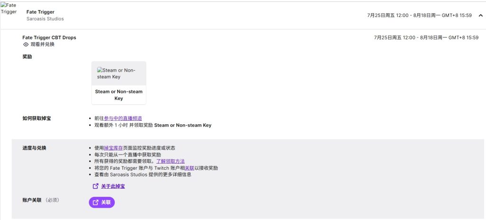The image size is (486, 220).
Task: Click the 如何获取掉宝 section label
Action: 37,119
